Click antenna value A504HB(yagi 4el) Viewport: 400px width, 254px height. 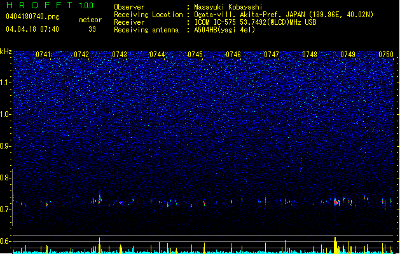224,30
